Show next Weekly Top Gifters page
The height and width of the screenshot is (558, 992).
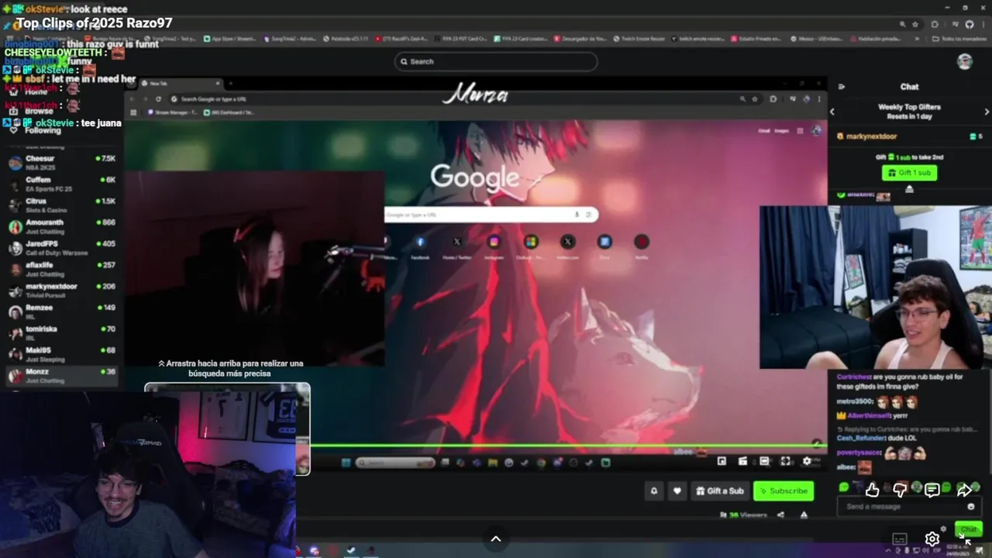(987, 112)
